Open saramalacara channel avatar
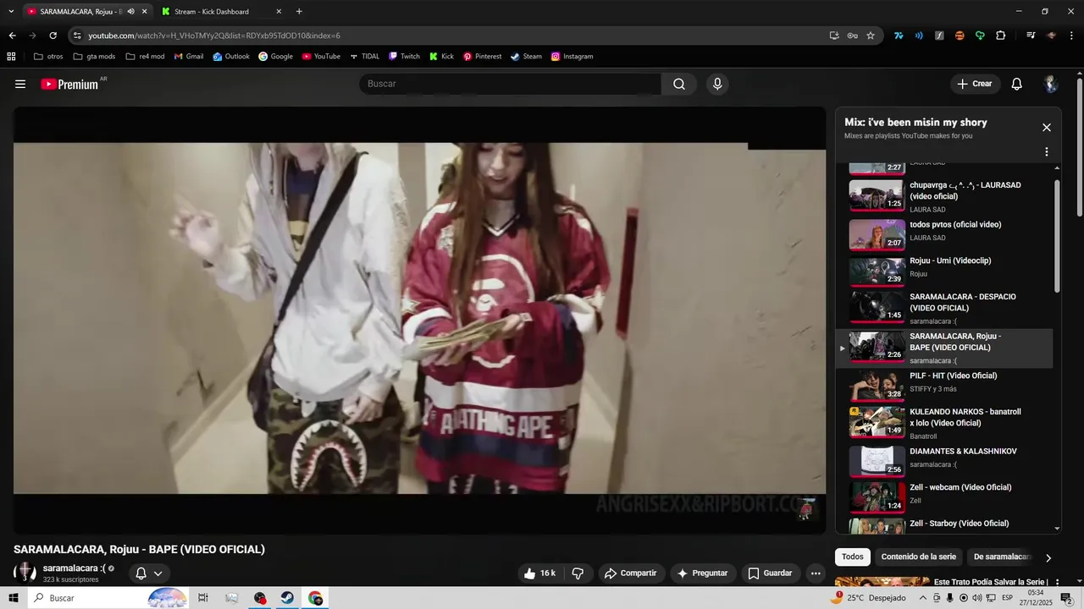1084x609 pixels. [25, 573]
